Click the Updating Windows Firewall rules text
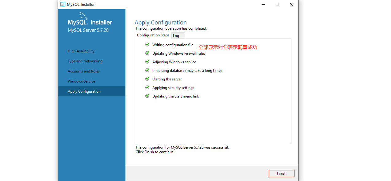Image resolution: width=391 pixels, height=181 pixels. [179, 54]
